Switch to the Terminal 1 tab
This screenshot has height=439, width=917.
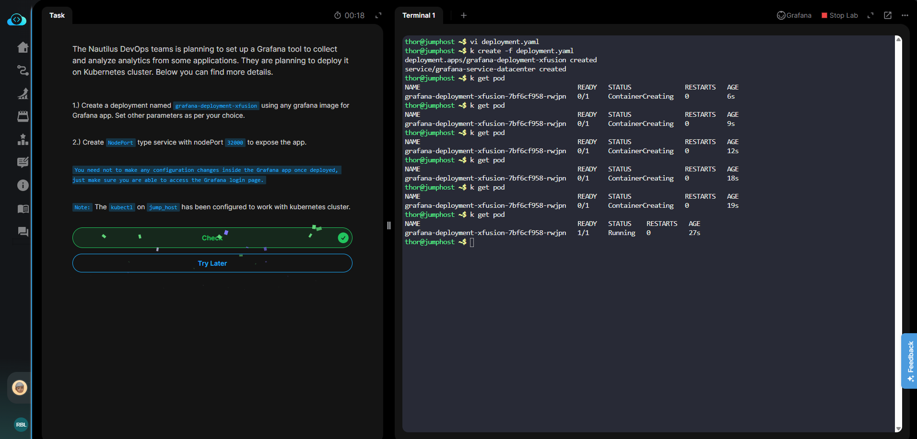coord(419,15)
